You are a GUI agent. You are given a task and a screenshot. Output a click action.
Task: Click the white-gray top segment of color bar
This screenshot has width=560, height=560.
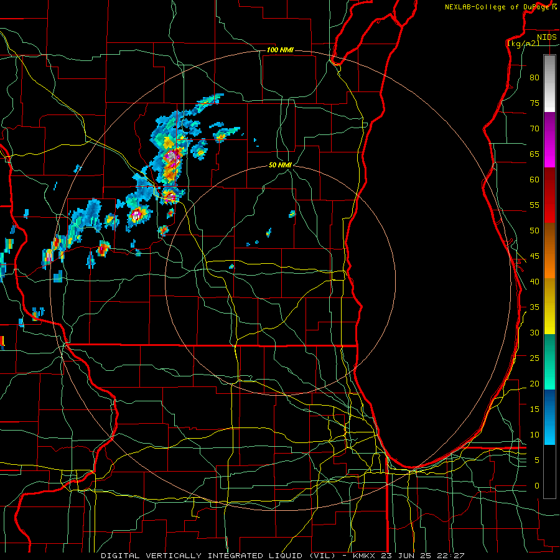(x=549, y=83)
